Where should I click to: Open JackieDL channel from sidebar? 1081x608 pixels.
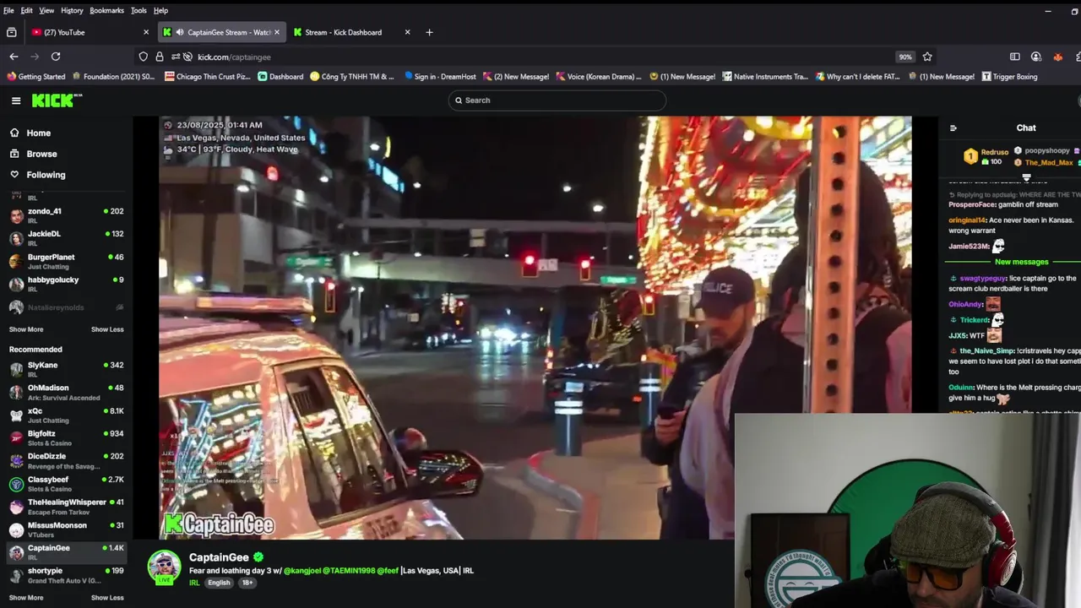[66, 238]
